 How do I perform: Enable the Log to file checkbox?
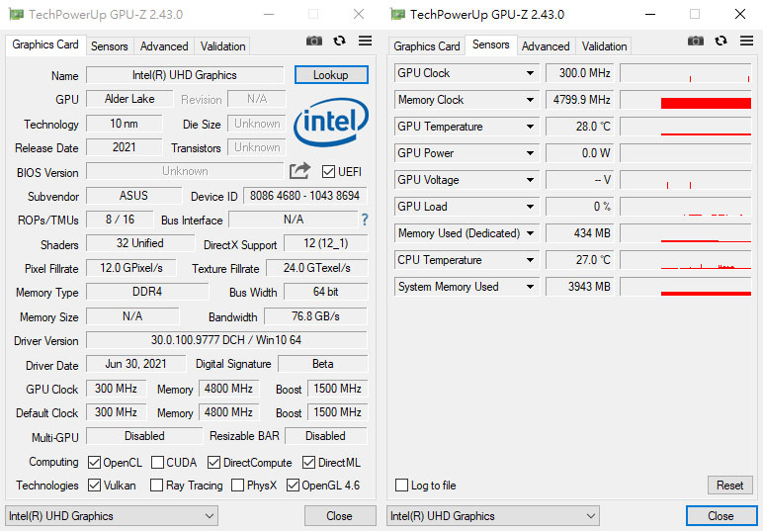[x=401, y=486]
